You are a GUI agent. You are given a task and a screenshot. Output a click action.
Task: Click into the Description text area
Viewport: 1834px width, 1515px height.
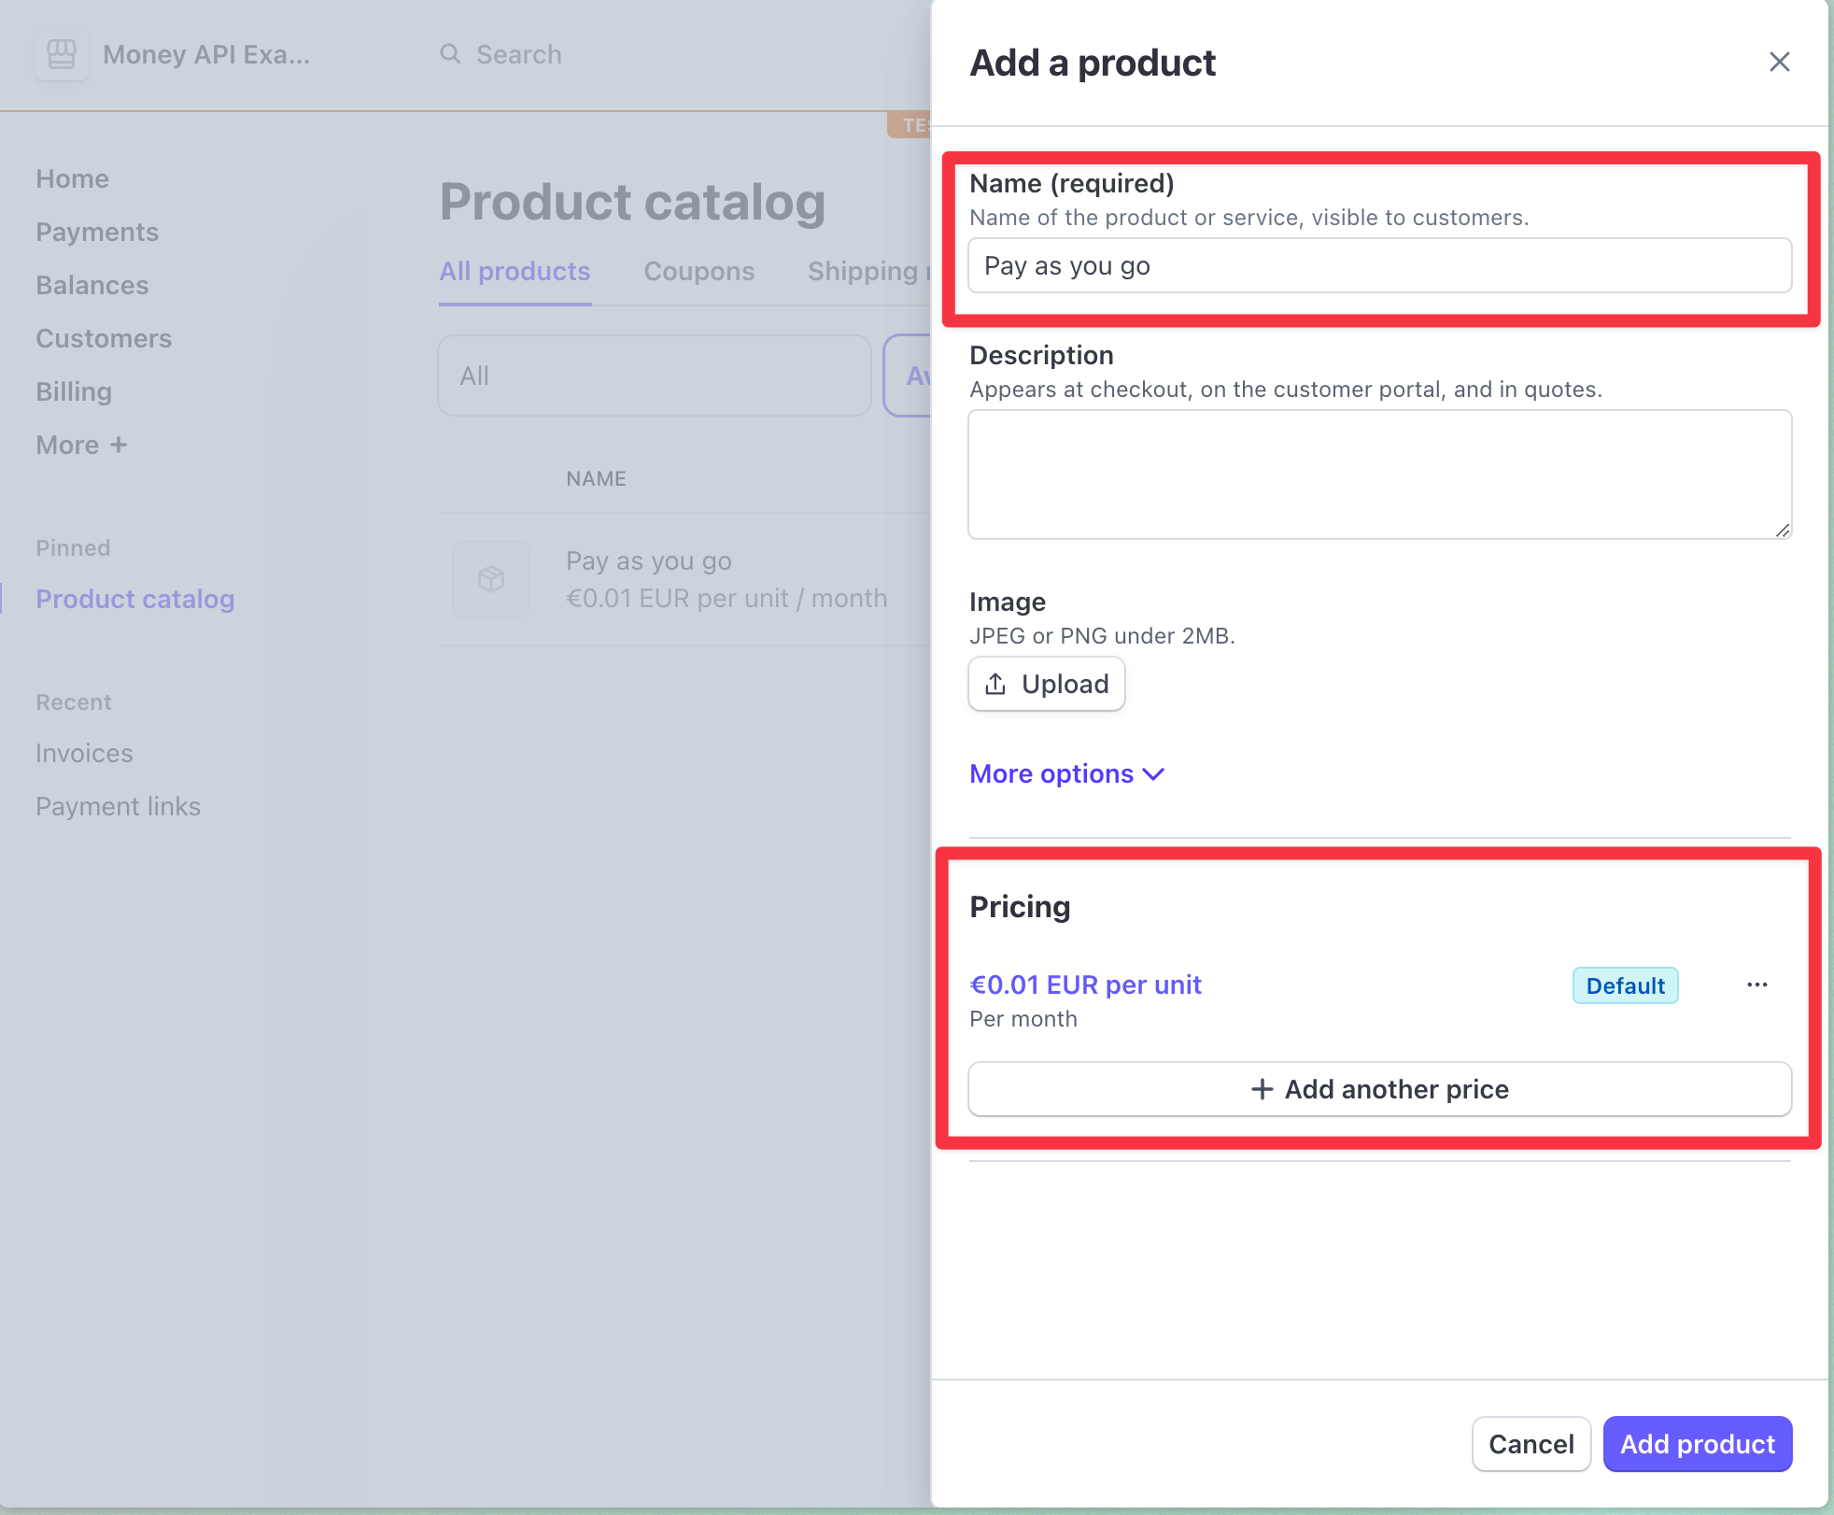(1379, 474)
